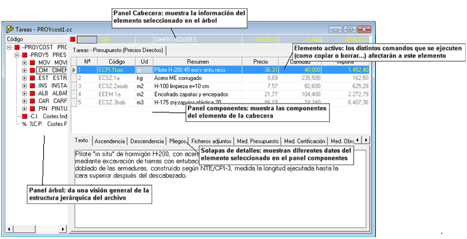The image size is (467, 239).
Task: Click the red icon beside -C.I. Costes
Action: pyautogui.click(x=25, y=116)
